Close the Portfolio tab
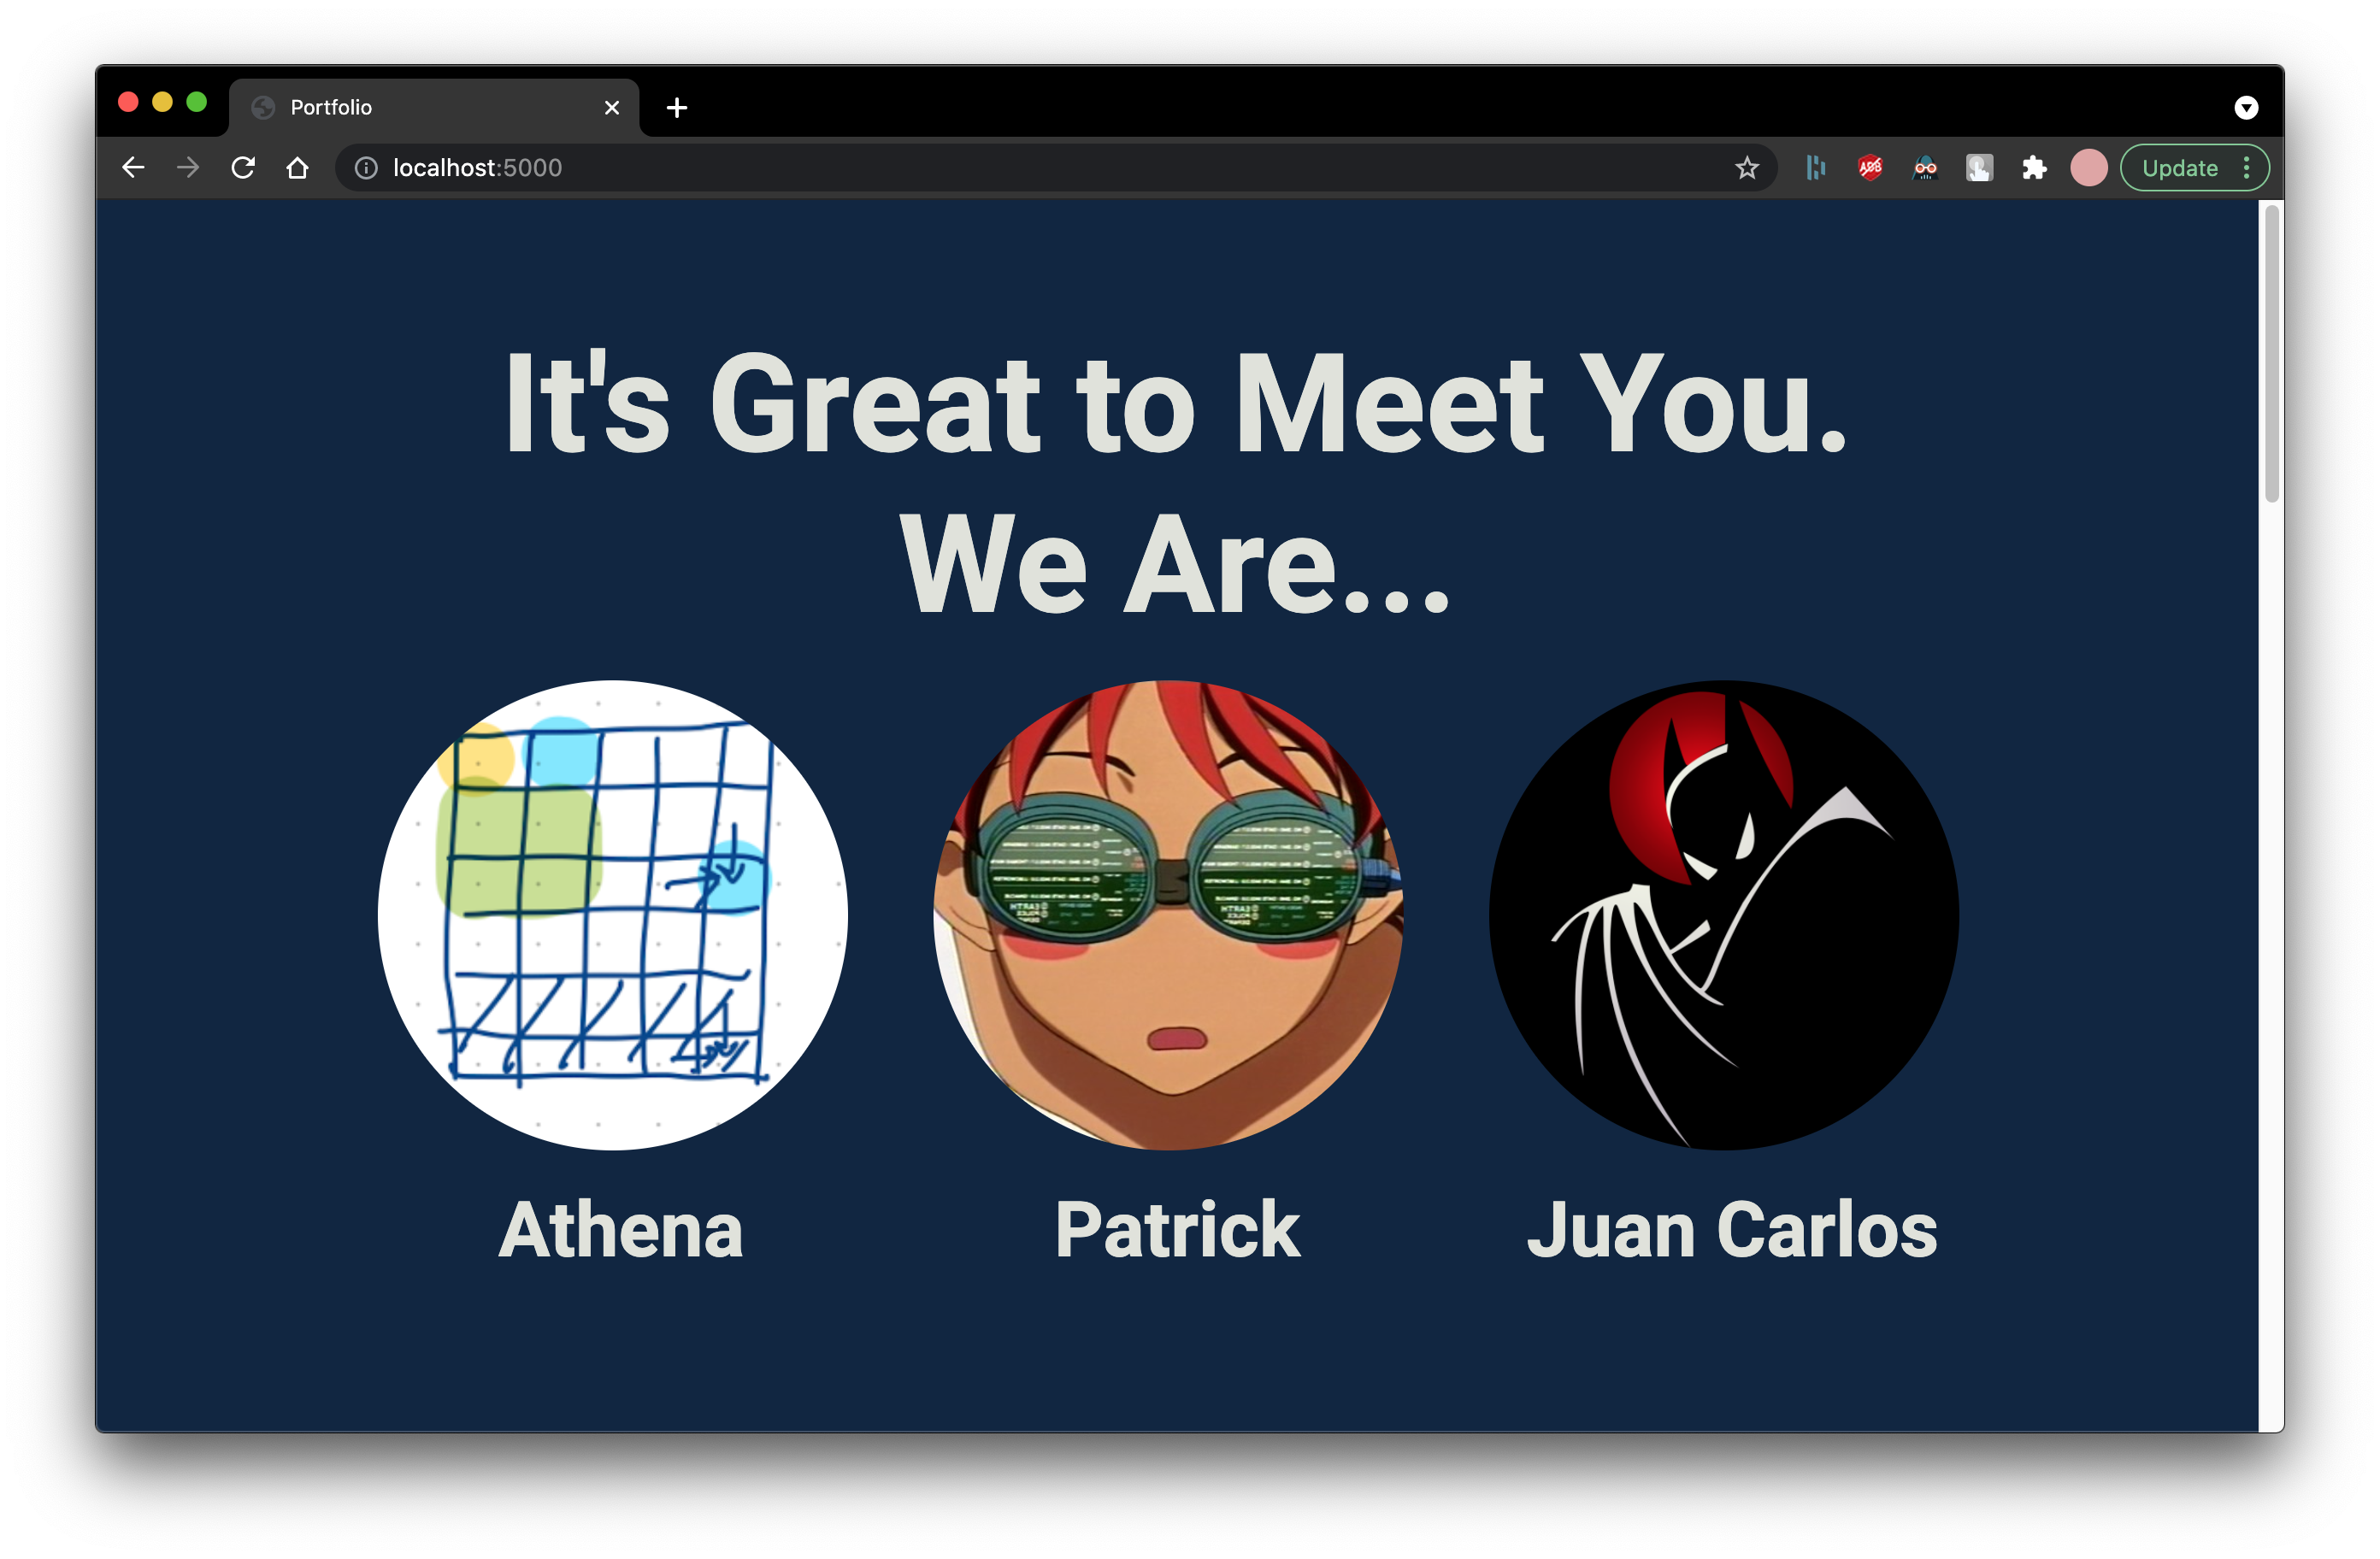 click(612, 108)
